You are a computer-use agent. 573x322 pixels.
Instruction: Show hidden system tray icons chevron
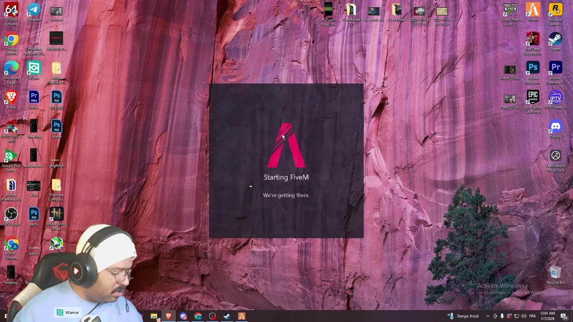click(488, 316)
